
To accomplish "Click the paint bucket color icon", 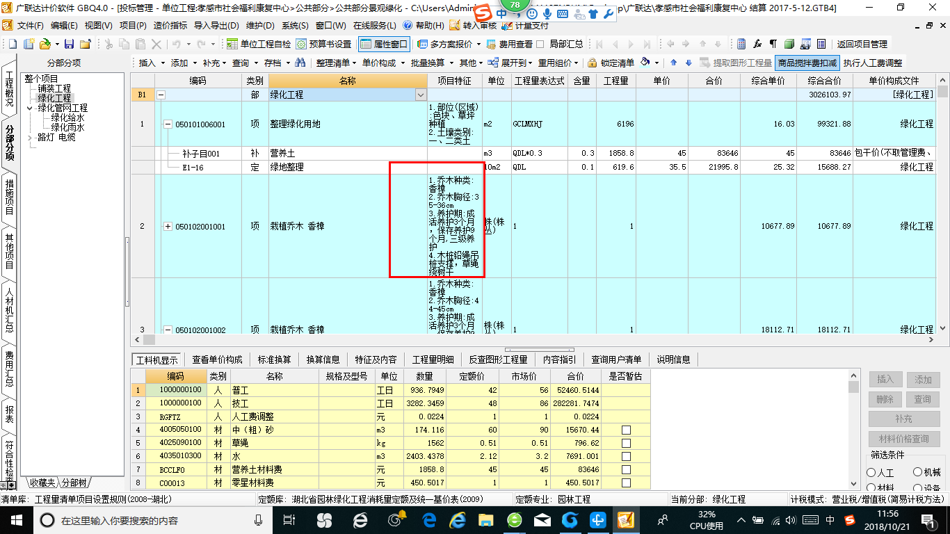I will coord(646,63).
